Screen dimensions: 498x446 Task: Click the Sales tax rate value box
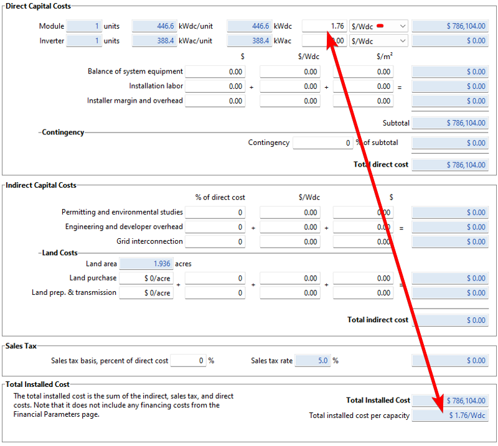click(312, 361)
